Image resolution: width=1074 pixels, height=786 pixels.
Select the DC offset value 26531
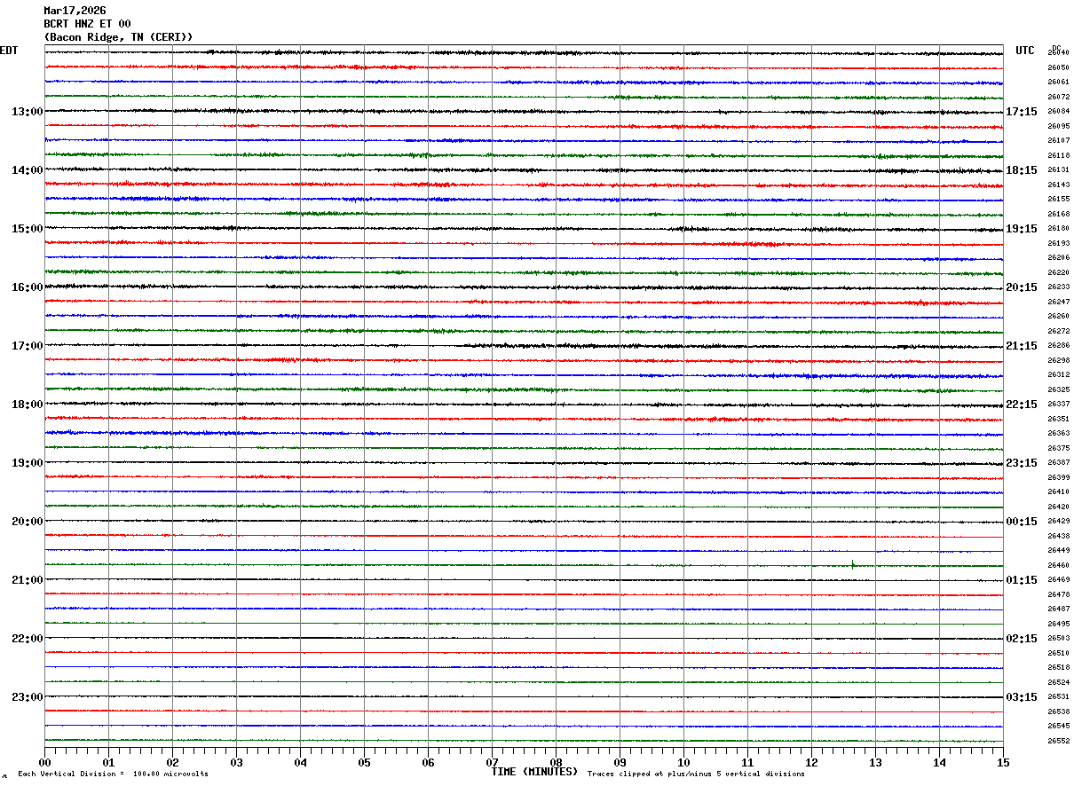click(x=1058, y=697)
